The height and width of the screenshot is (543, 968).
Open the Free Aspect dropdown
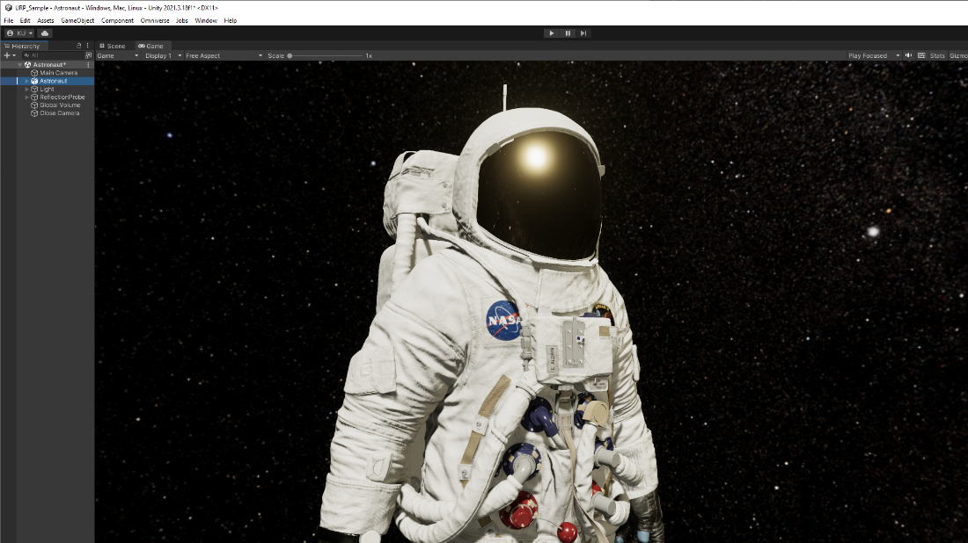pos(224,55)
